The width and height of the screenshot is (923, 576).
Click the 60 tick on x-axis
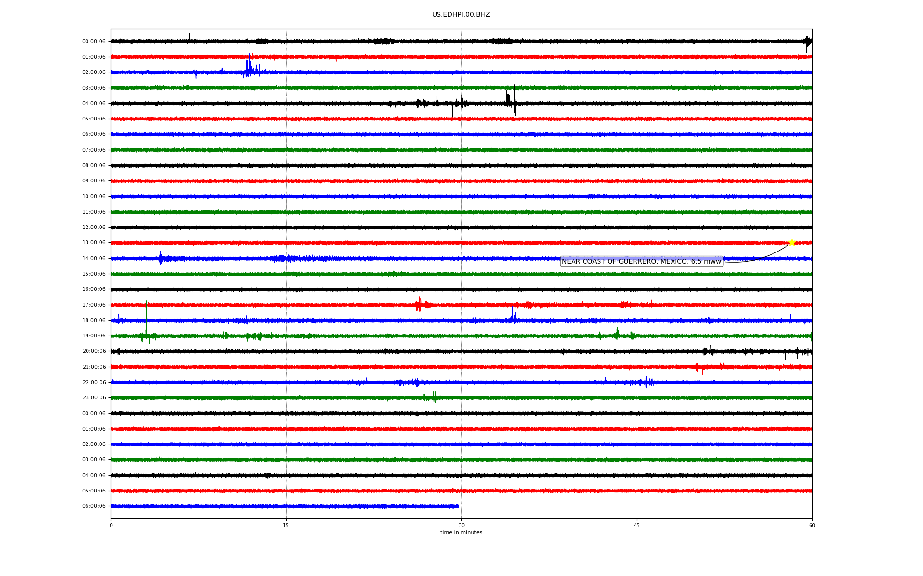point(812,526)
